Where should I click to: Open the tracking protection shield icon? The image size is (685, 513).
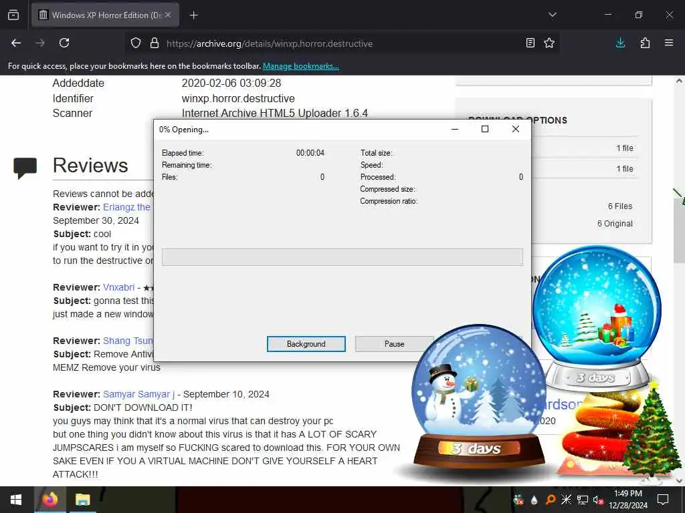(x=136, y=43)
